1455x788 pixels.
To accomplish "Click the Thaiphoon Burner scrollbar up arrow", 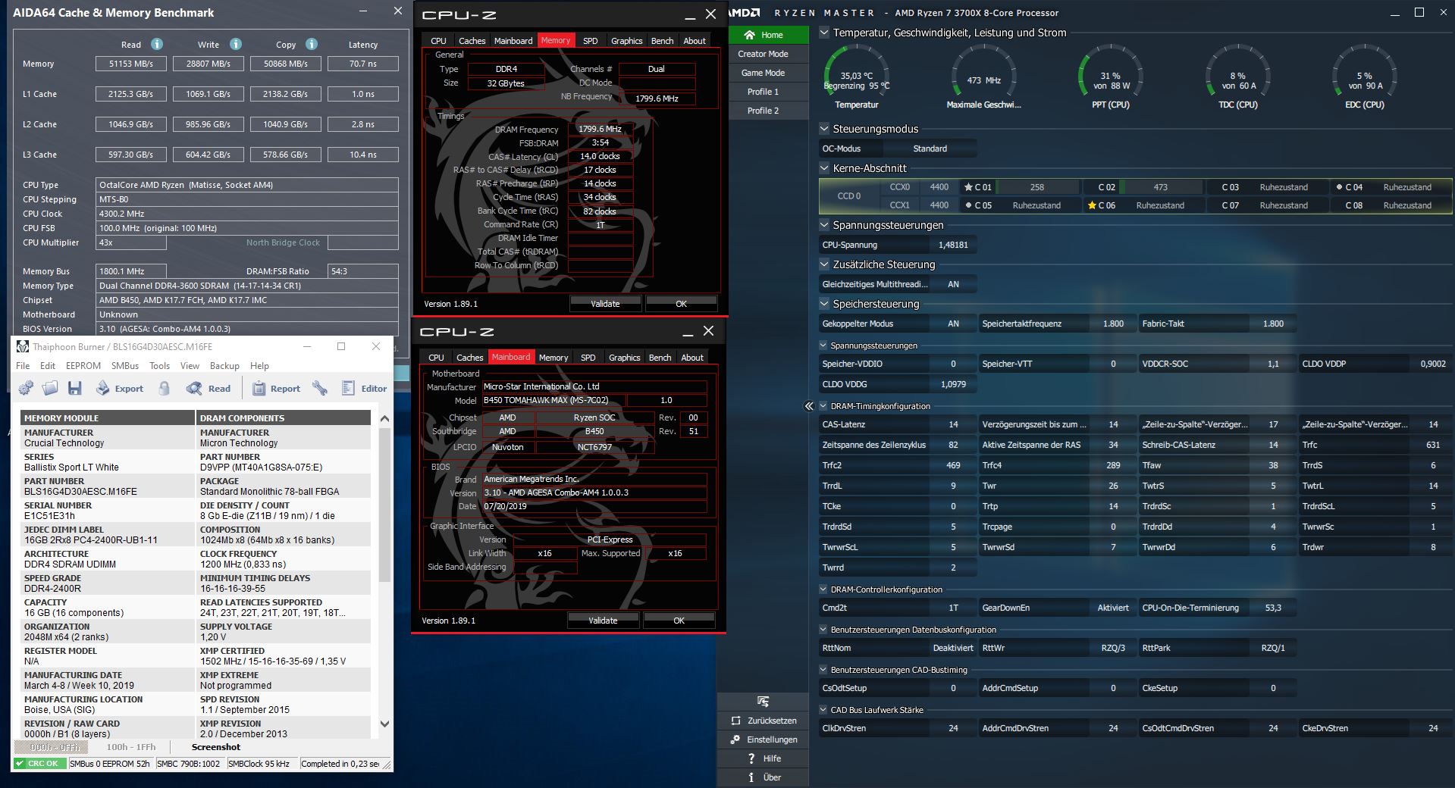I will coord(384,418).
